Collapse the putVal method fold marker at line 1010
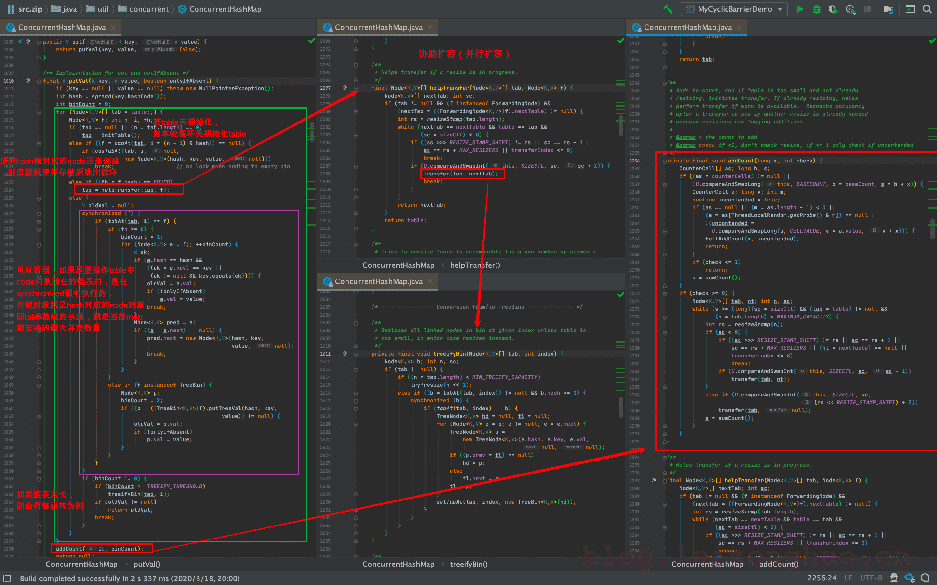The height and width of the screenshot is (585, 937). [x=39, y=81]
